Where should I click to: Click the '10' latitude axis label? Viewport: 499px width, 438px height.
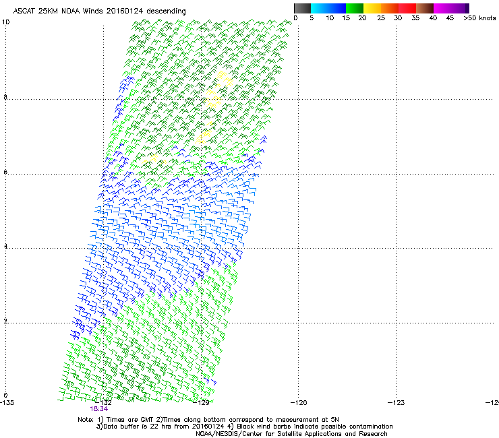(x=5, y=22)
